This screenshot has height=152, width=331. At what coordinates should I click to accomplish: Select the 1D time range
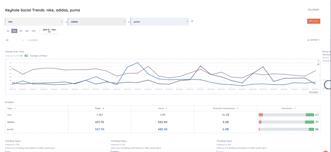coord(8,31)
